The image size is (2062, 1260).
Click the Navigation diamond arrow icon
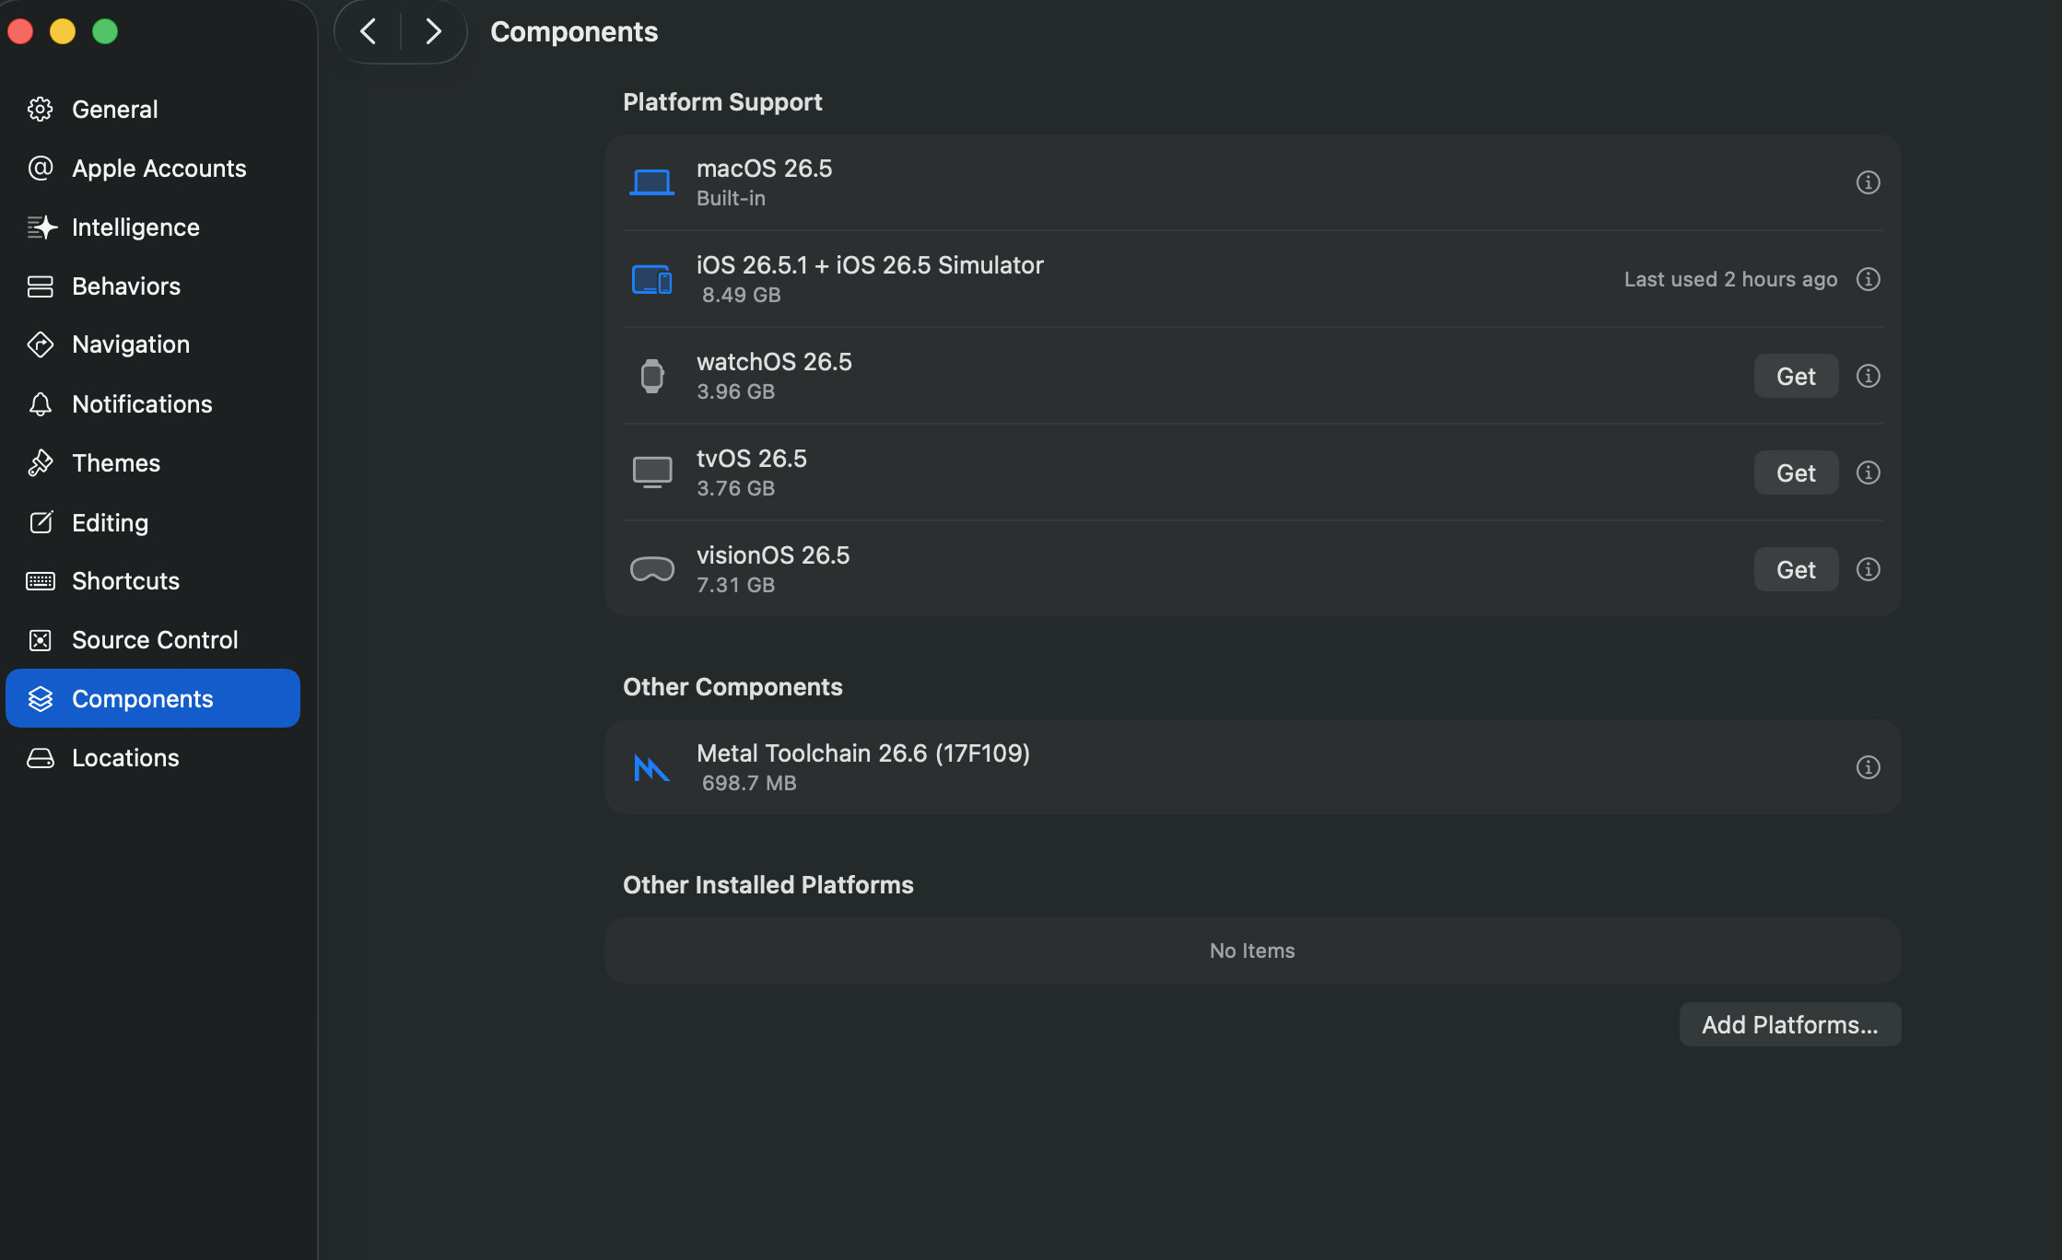41,344
